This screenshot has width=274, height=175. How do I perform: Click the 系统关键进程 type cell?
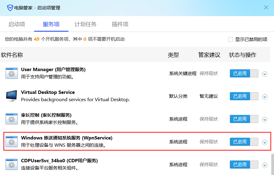(x=183, y=74)
